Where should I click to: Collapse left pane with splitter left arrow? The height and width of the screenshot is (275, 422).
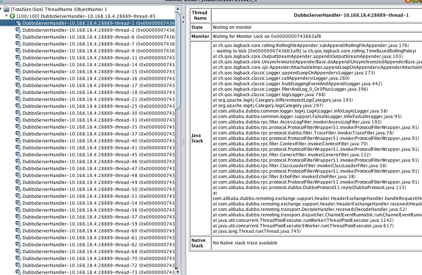point(183,17)
